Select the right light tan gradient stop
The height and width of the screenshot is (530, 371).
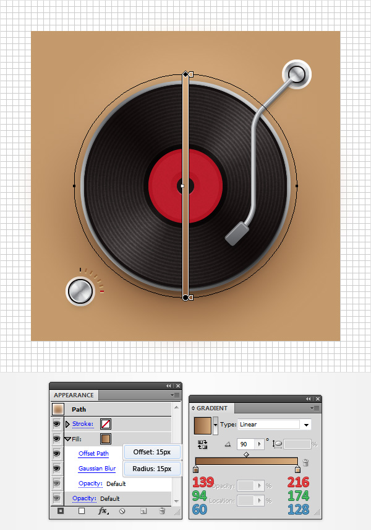(297, 469)
